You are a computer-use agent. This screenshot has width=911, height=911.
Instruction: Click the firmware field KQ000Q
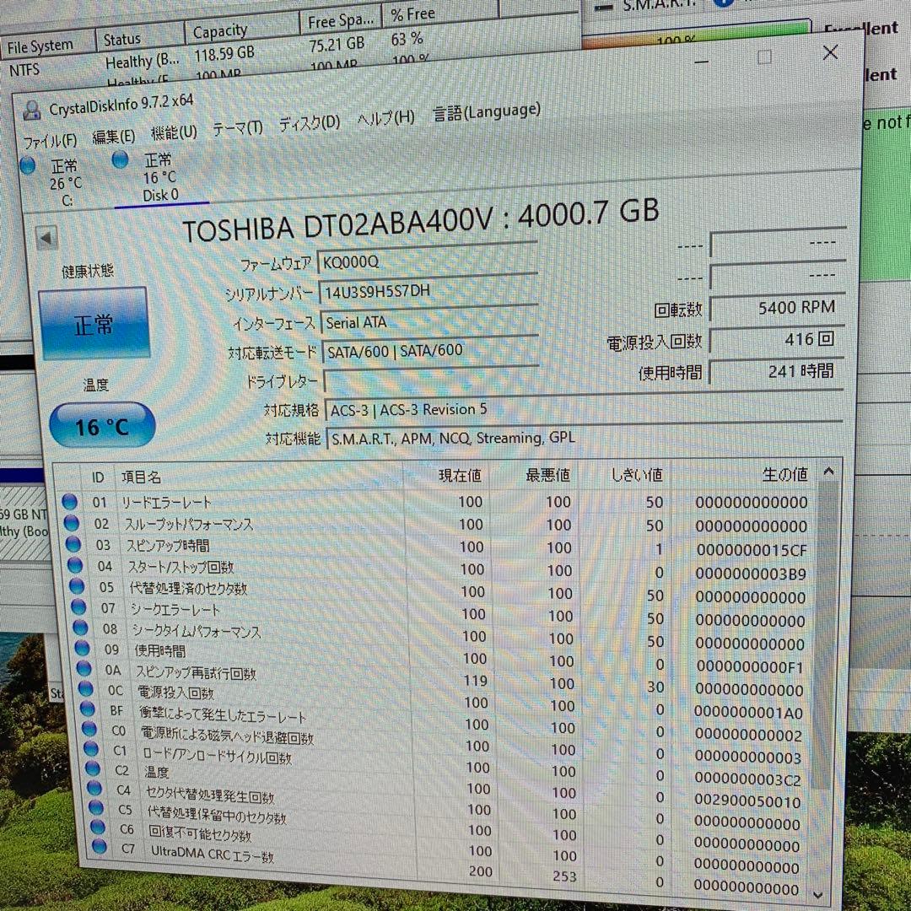(427, 260)
